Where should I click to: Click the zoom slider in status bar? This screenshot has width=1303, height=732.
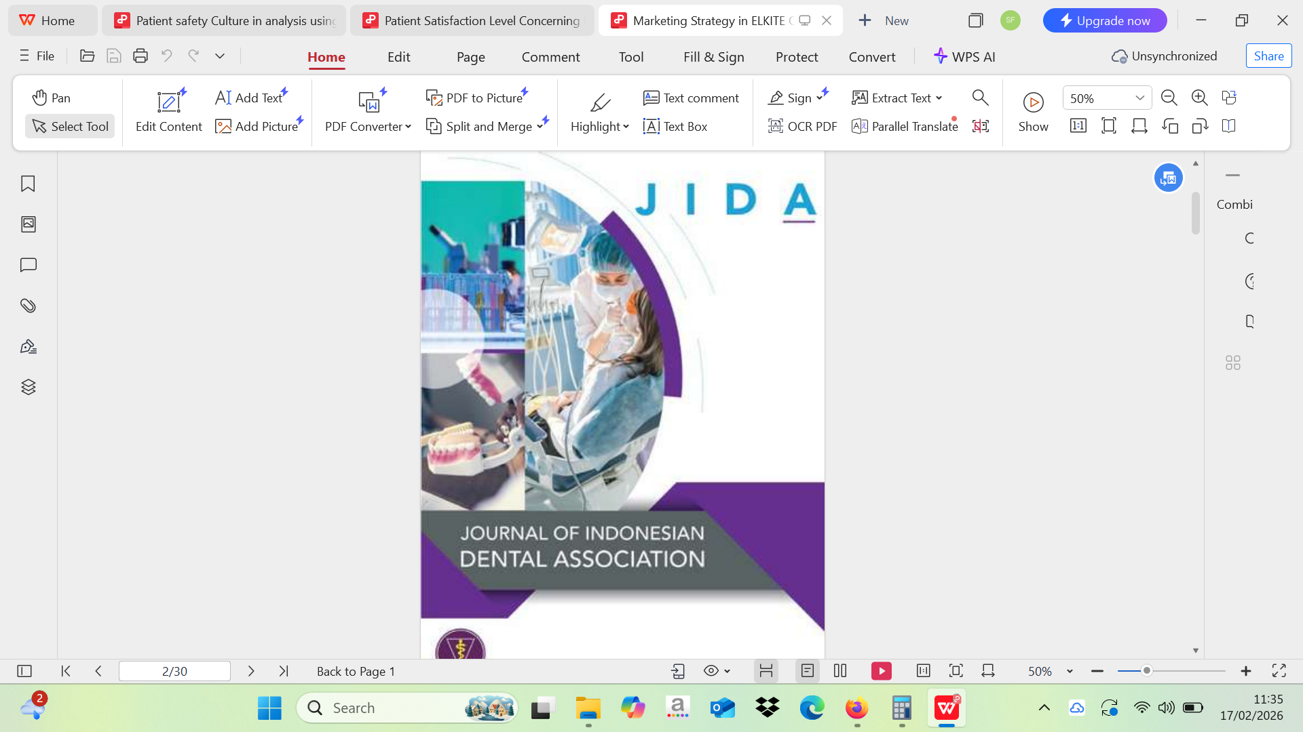[x=1146, y=671]
